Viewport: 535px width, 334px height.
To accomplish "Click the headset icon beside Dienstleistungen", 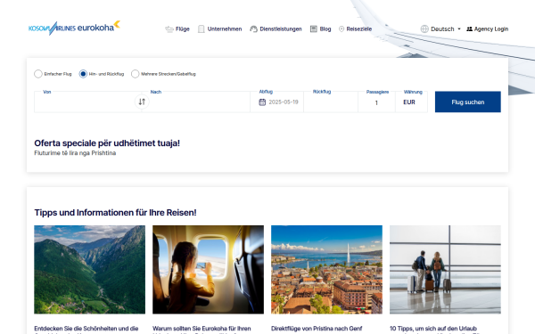I will coord(253,29).
